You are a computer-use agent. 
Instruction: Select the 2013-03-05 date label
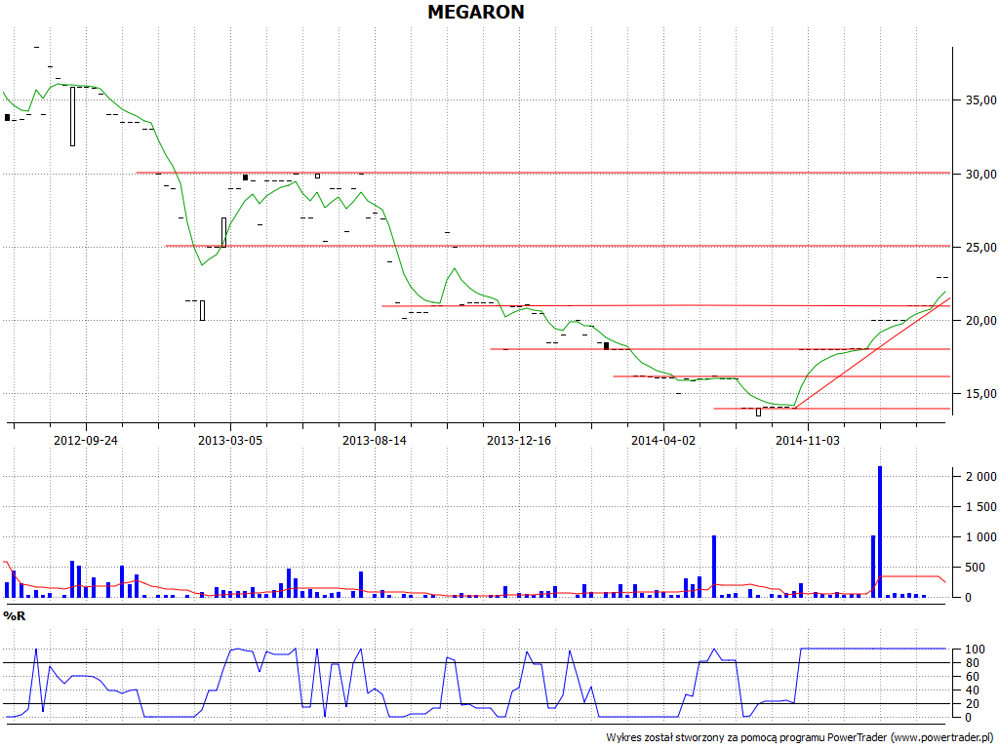pyautogui.click(x=230, y=440)
